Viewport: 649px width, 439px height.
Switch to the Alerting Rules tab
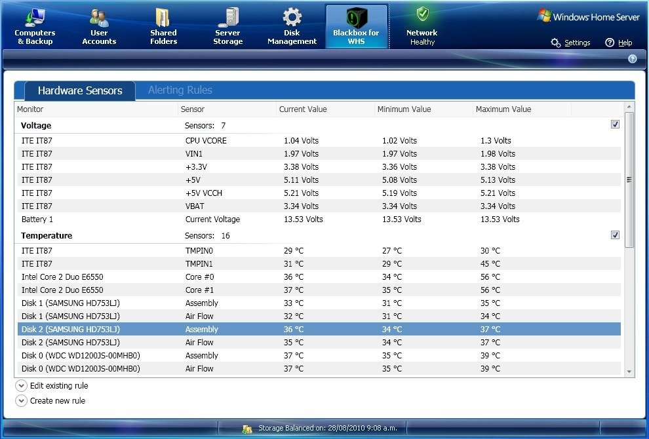tap(180, 90)
